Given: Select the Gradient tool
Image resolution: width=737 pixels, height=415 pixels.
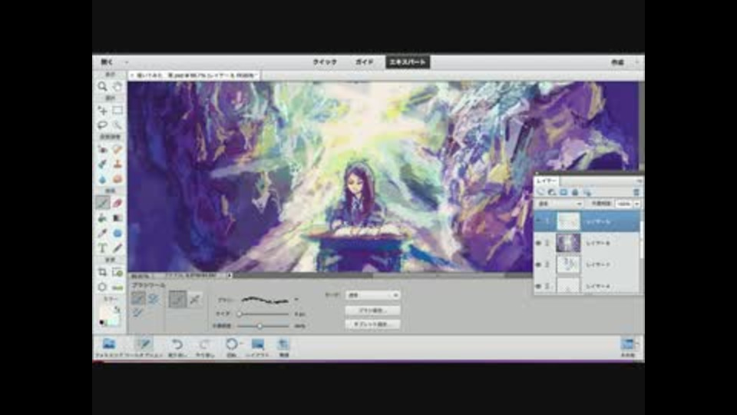Looking at the screenshot, I should pyautogui.click(x=117, y=217).
